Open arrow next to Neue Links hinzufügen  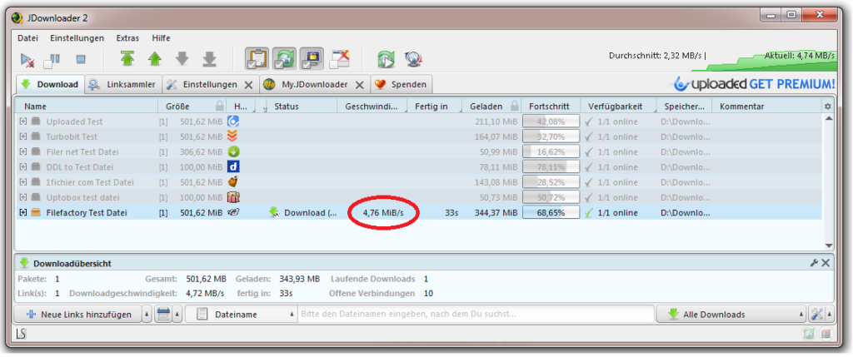pos(147,314)
